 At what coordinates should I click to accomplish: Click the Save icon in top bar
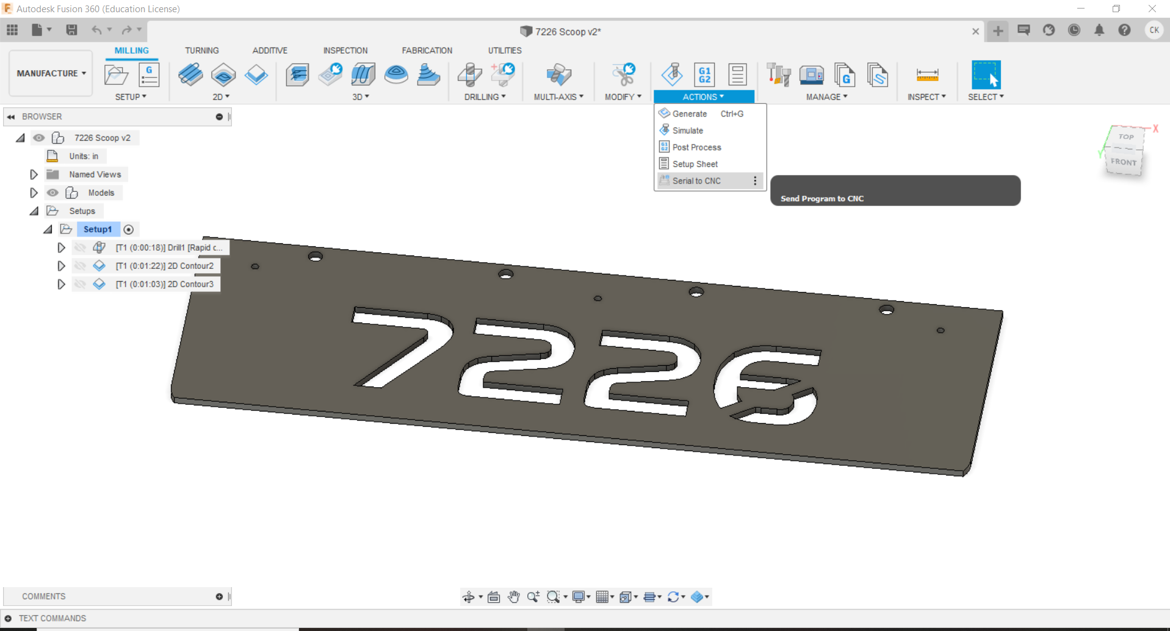(71, 30)
